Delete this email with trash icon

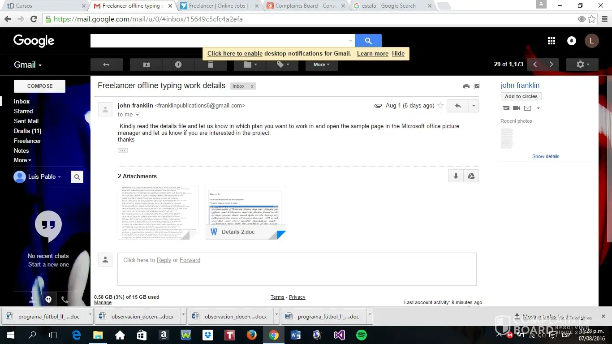[211, 64]
